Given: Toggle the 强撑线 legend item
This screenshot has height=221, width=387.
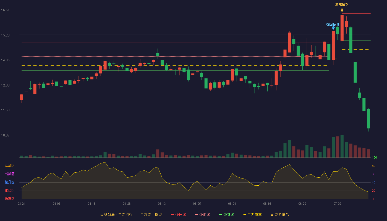Looking at the screenshot, I should [x=227, y=214].
